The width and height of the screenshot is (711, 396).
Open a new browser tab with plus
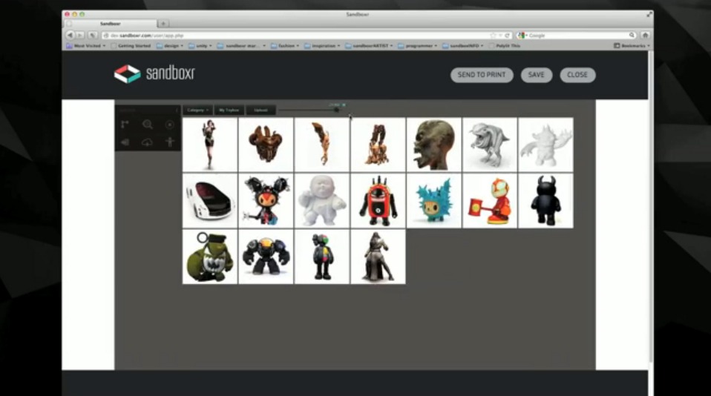[x=163, y=24]
